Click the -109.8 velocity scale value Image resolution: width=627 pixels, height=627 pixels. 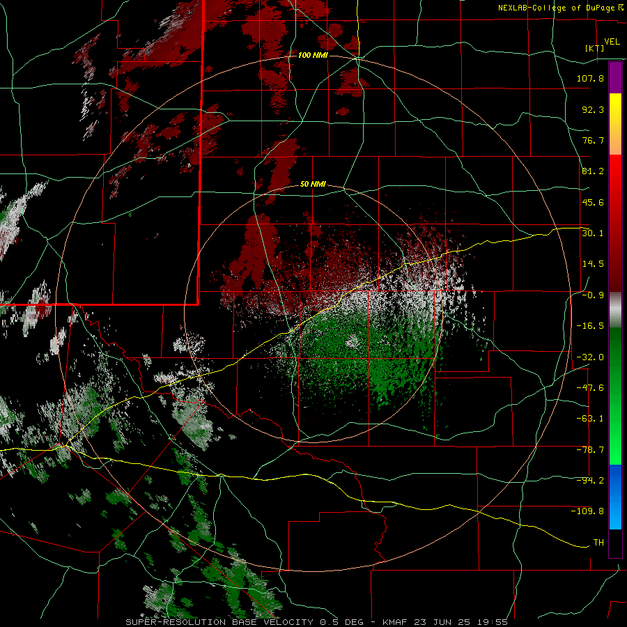587,511
